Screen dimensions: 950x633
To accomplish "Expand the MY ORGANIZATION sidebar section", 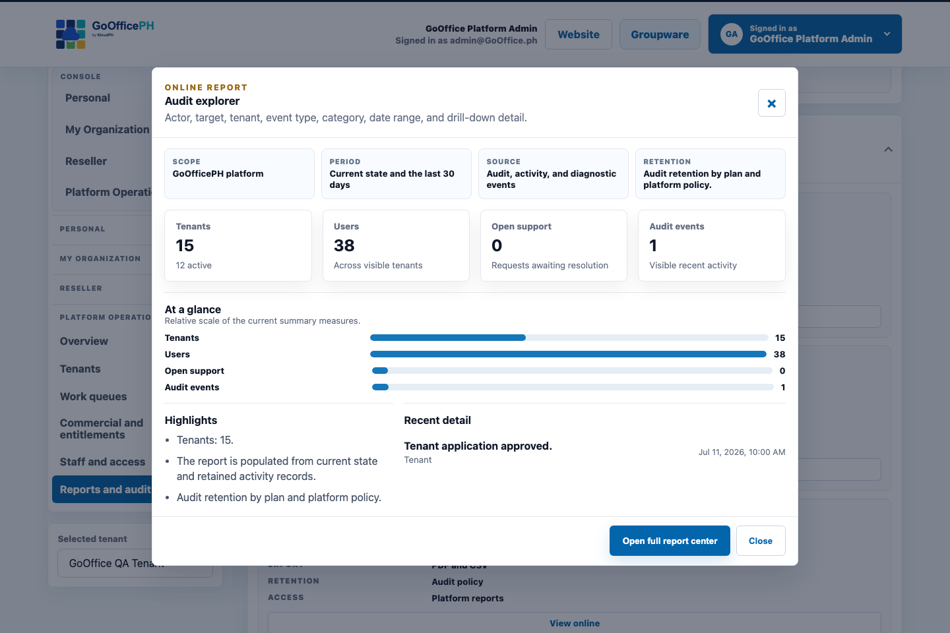I will pyautogui.click(x=100, y=258).
